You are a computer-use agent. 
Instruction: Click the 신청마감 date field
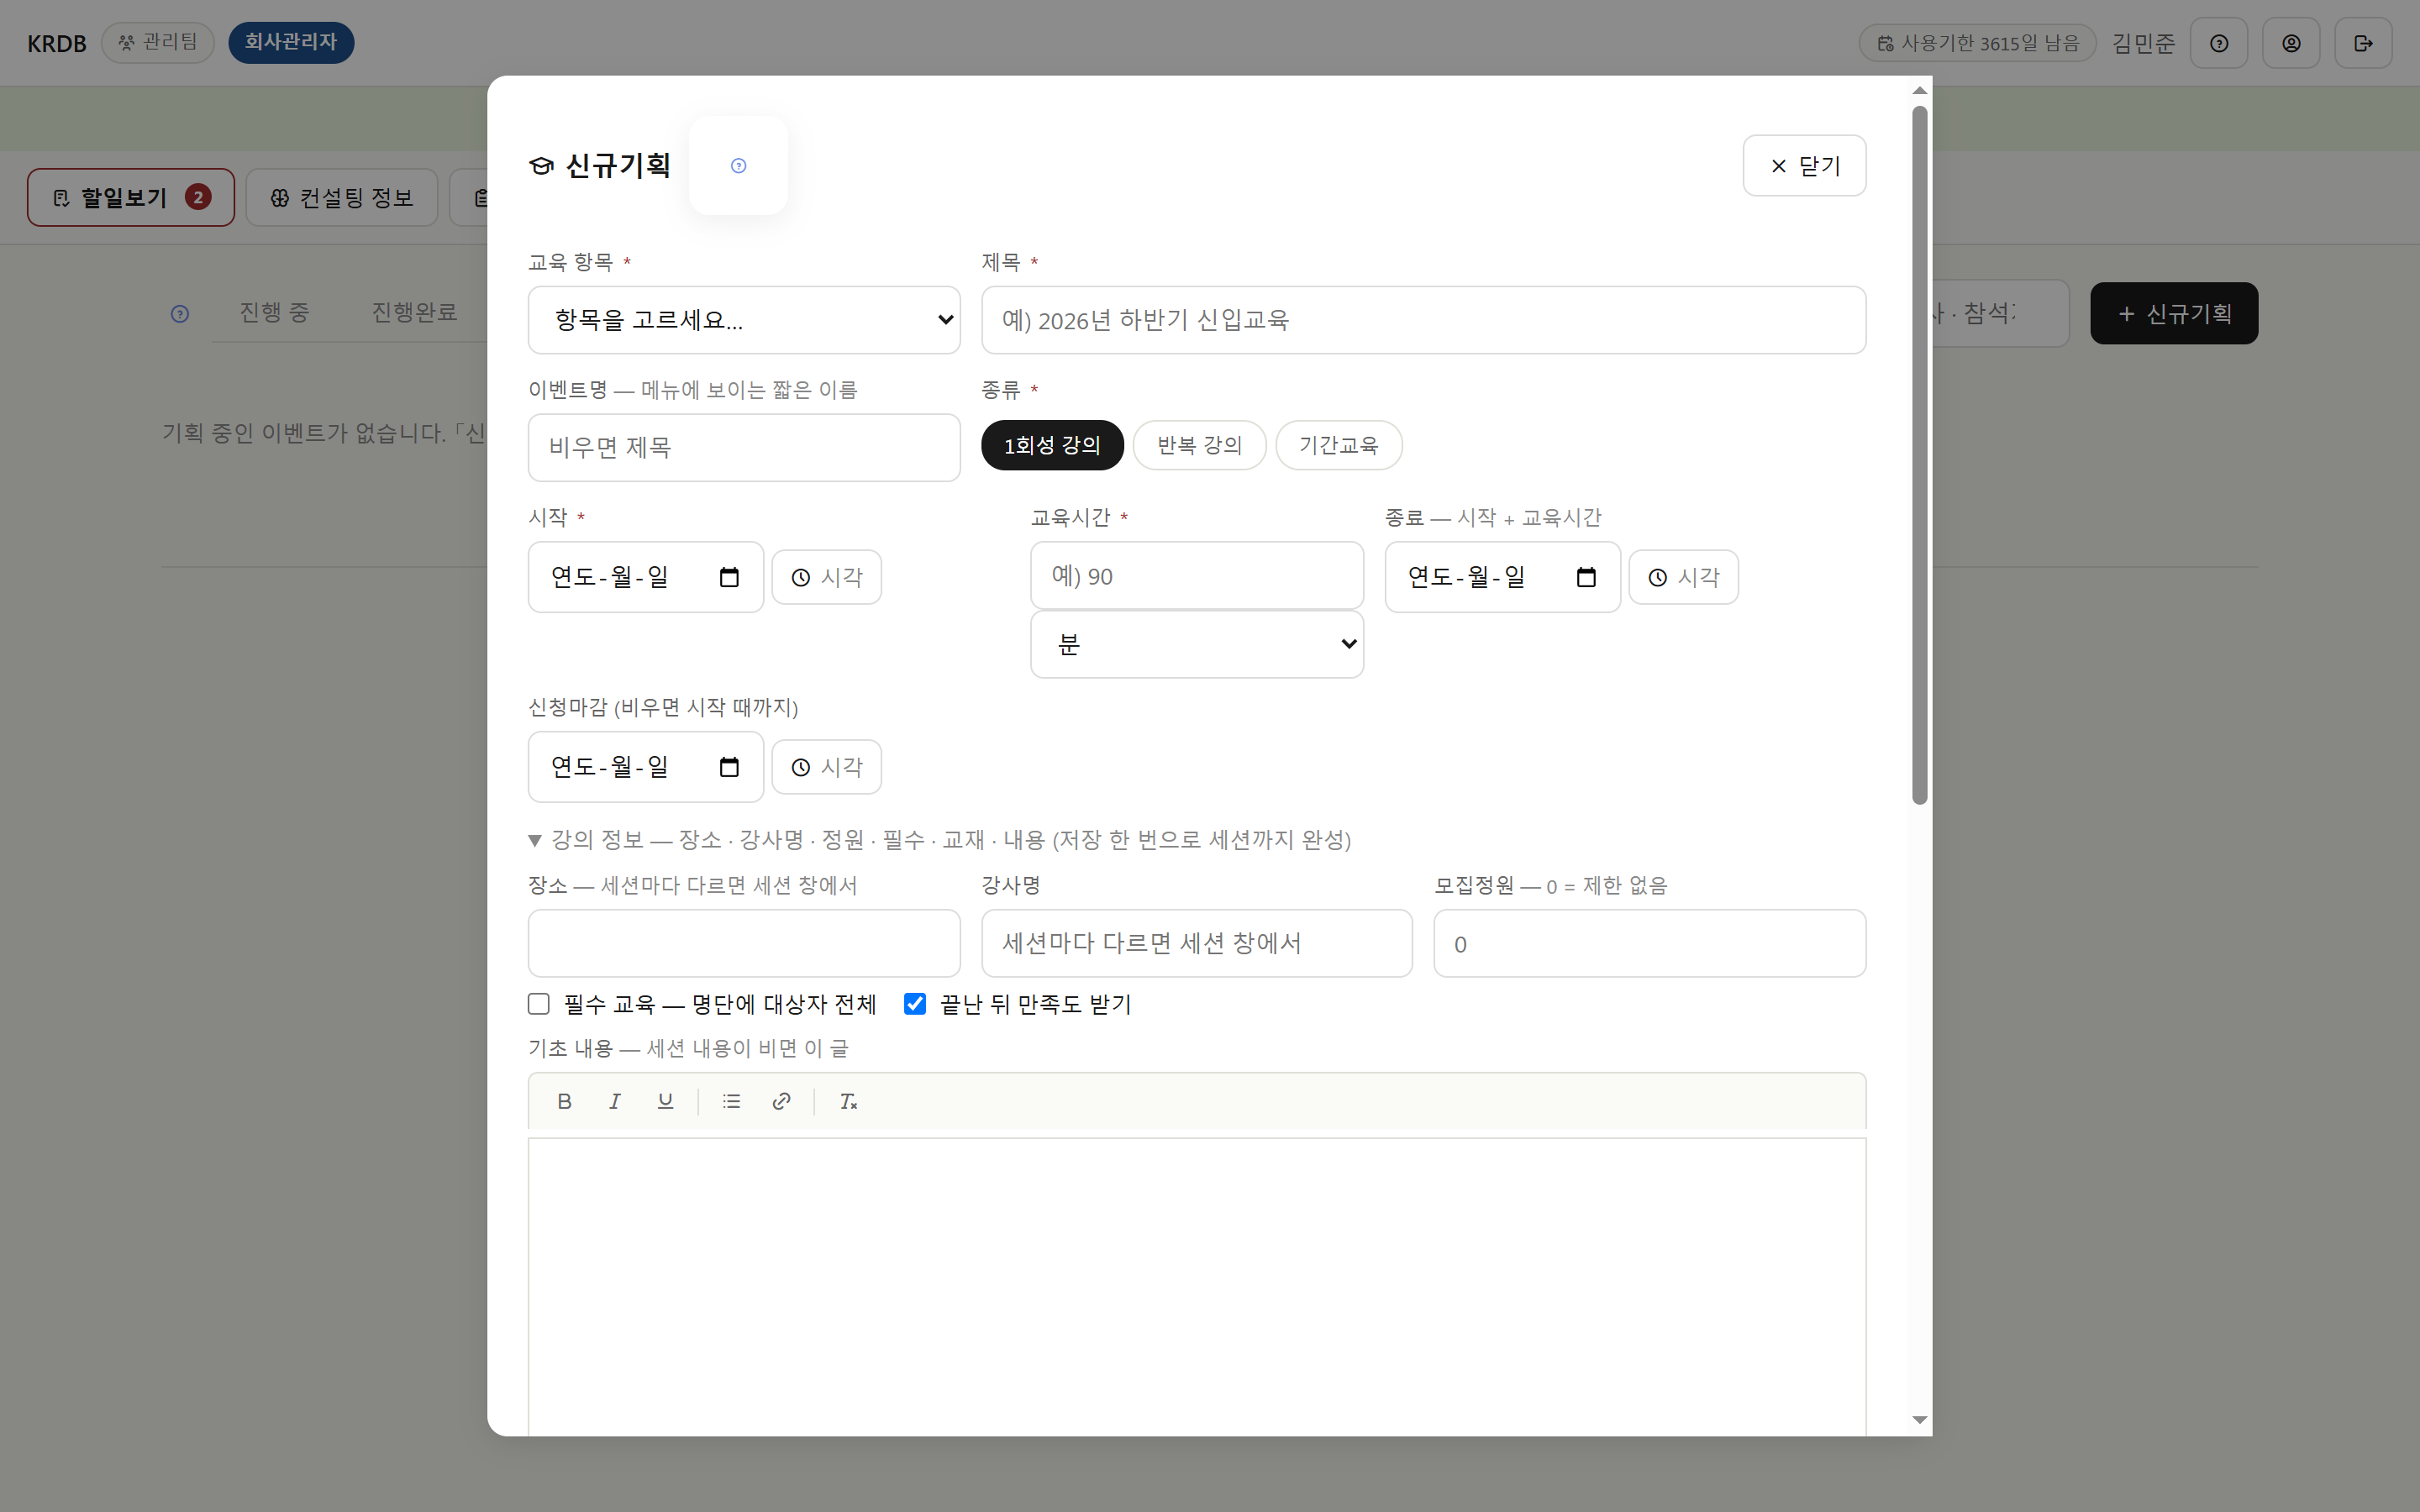pos(645,767)
